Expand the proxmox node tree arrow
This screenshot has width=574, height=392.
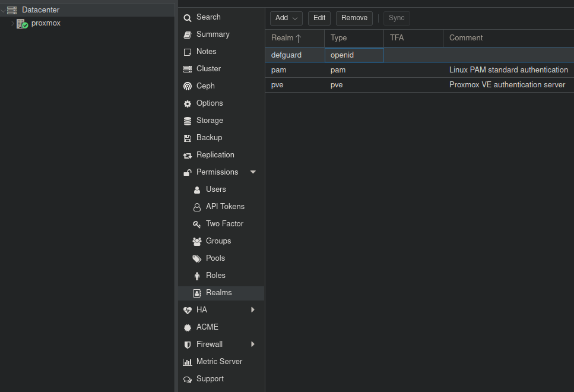(x=12, y=24)
